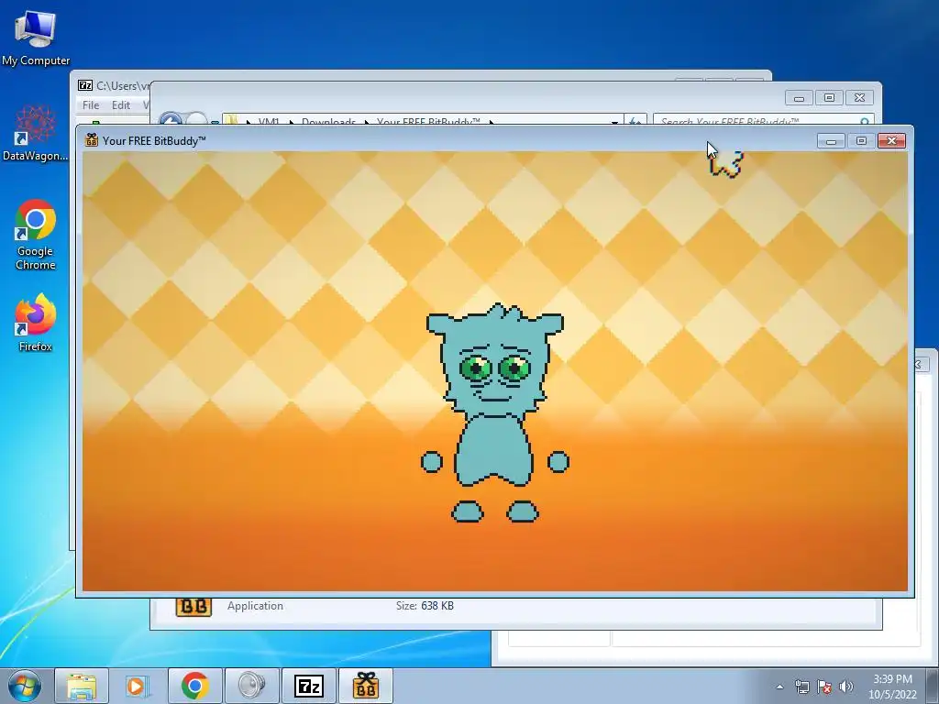The width and height of the screenshot is (939, 704).
Task: Click the Explorer search field
Action: pyautogui.click(x=764, y=121)
